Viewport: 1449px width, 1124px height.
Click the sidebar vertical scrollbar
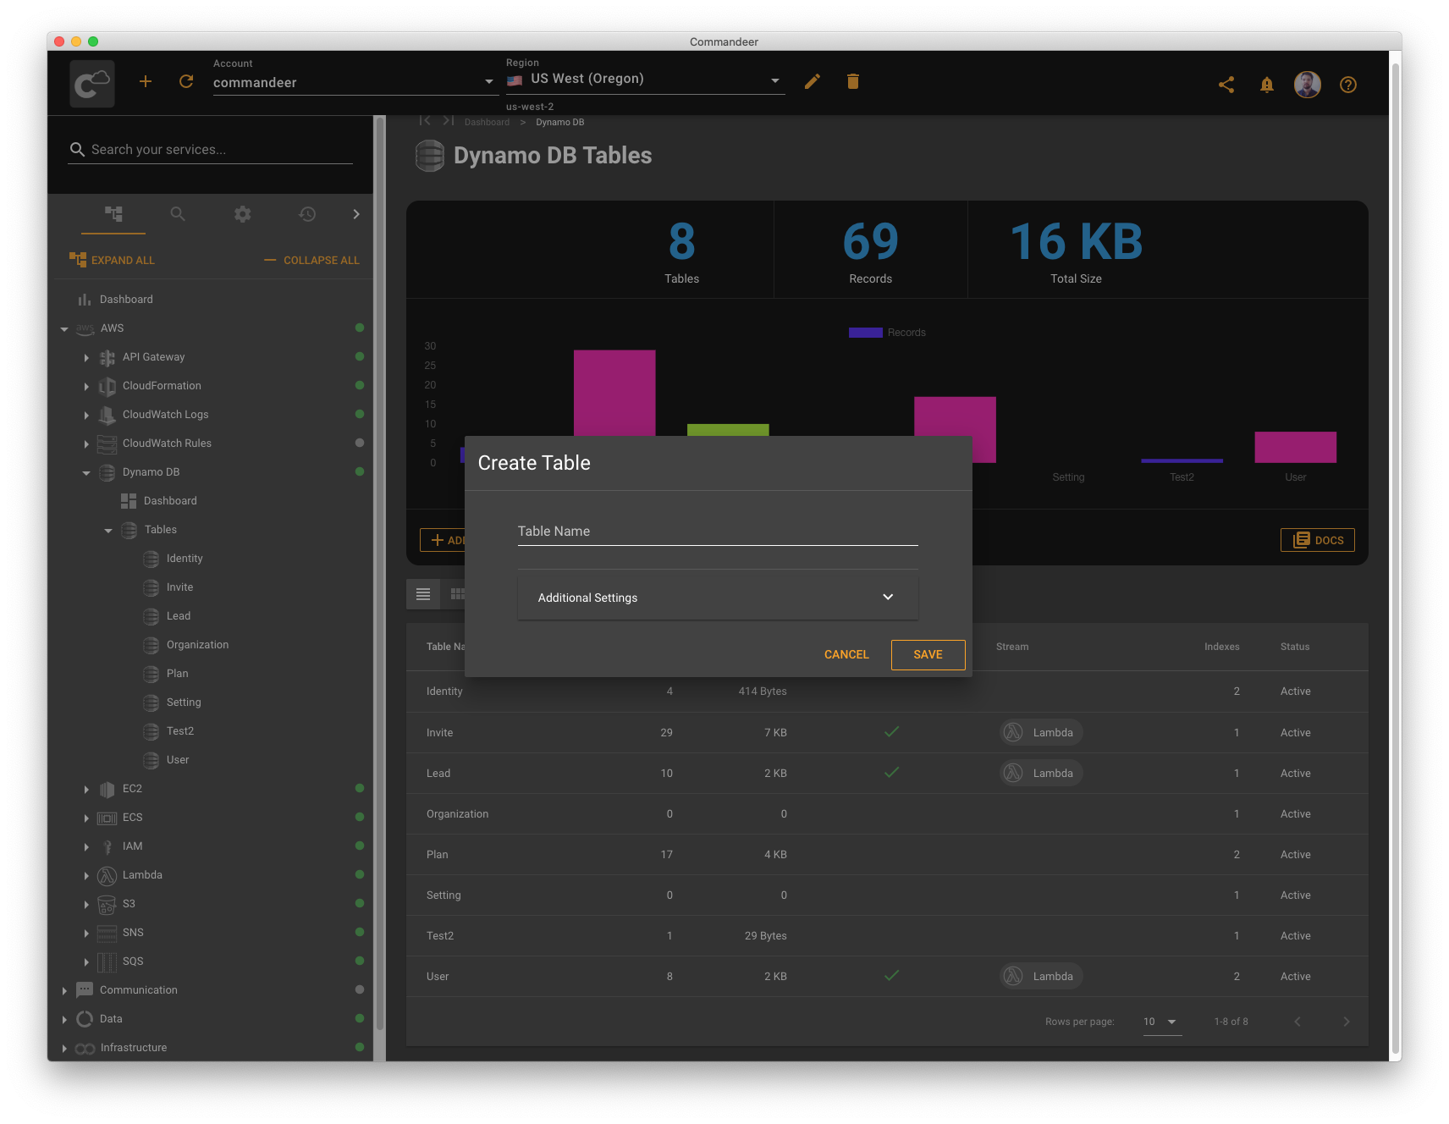380,576
